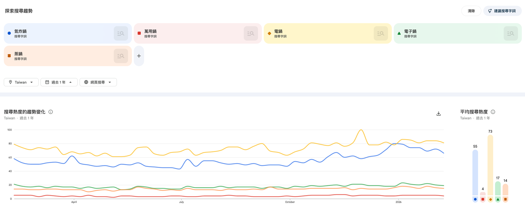Click the explore icon on 萬用鍋 term card
The image size is (525, 208).
click(250, 33)
